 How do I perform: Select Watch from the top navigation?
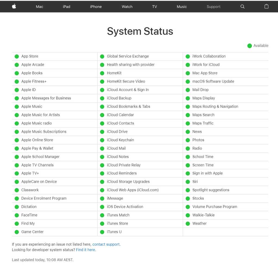click(127, 7)
